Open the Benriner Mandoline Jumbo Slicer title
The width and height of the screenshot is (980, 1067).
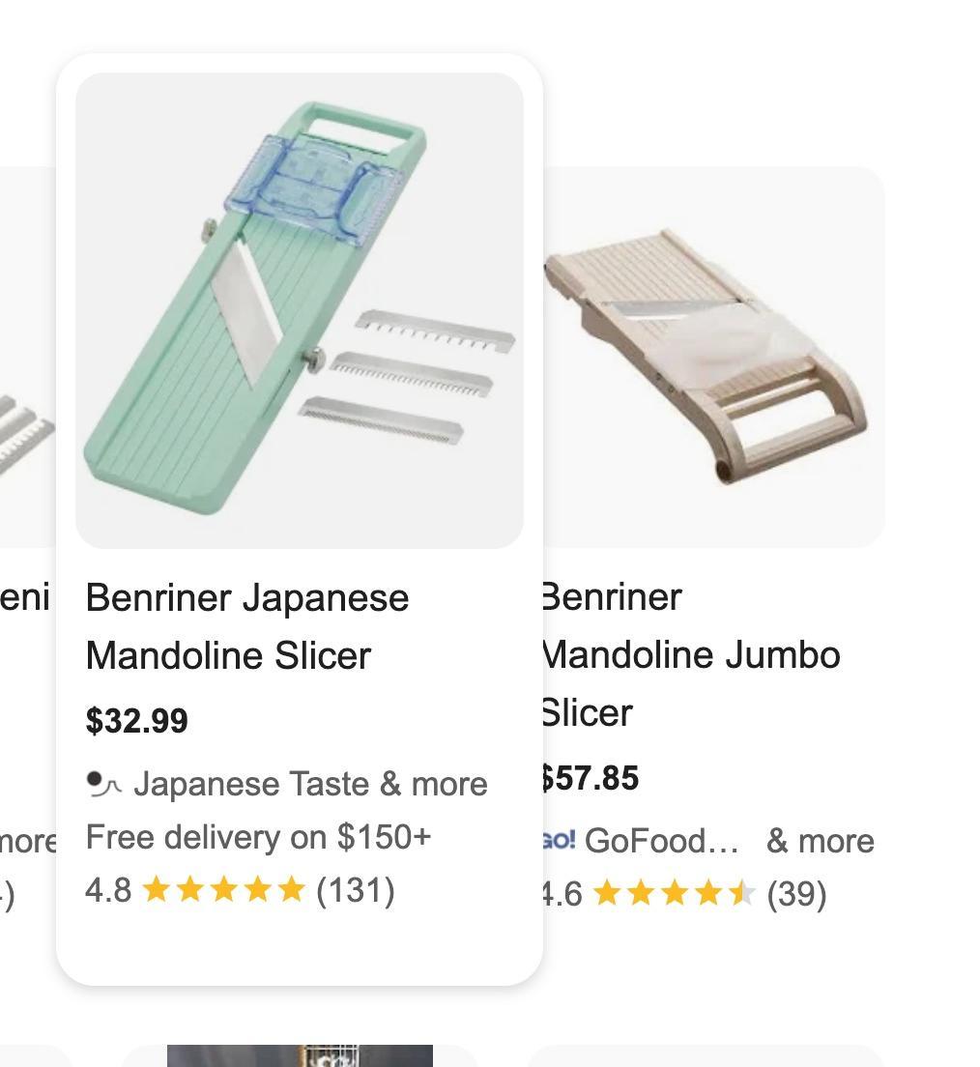[690, 654]
